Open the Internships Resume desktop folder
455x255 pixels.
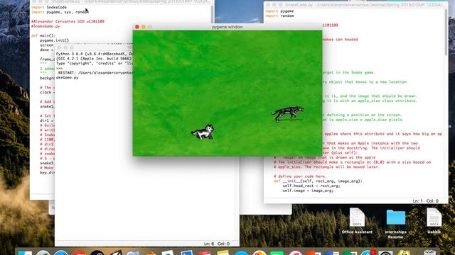click(395, 224)
